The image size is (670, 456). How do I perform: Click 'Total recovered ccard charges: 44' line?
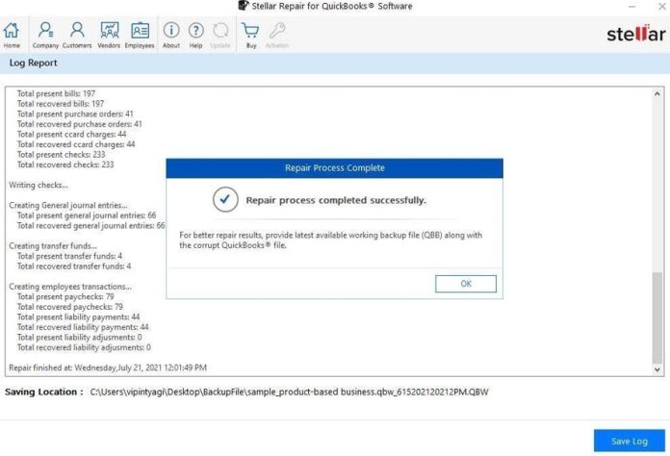pos(76,144)
